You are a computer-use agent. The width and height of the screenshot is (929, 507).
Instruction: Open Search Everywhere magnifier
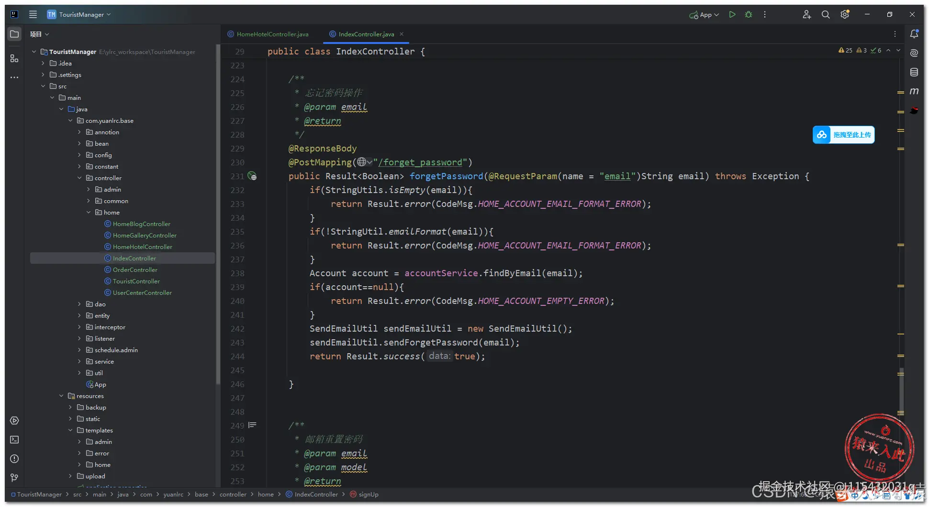[826, 14]
